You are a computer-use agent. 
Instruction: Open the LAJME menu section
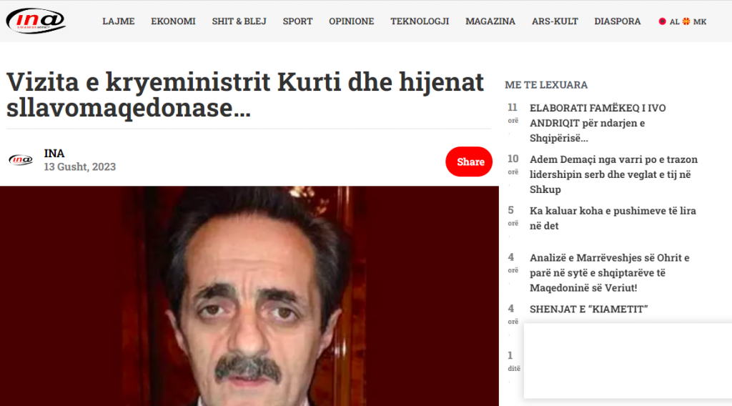pyautogui.click(x=118, y=21)
